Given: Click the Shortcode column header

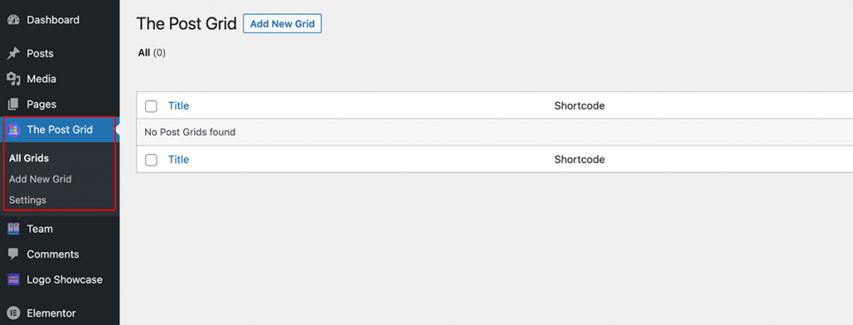Looking at the screenshot, I should pos(580,106).
